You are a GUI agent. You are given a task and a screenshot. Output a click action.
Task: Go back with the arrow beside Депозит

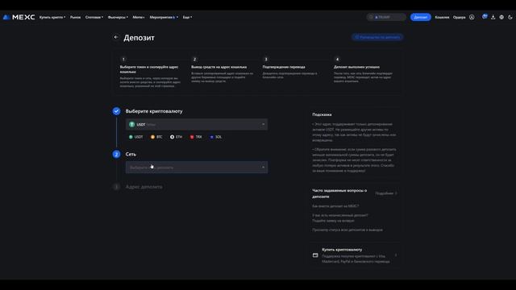point(116,37)
